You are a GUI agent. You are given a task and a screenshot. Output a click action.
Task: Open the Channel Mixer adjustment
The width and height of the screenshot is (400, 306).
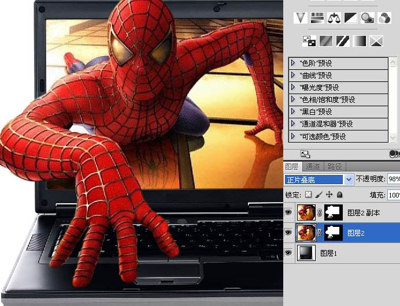pyautogui.click(x=384, y=18)
